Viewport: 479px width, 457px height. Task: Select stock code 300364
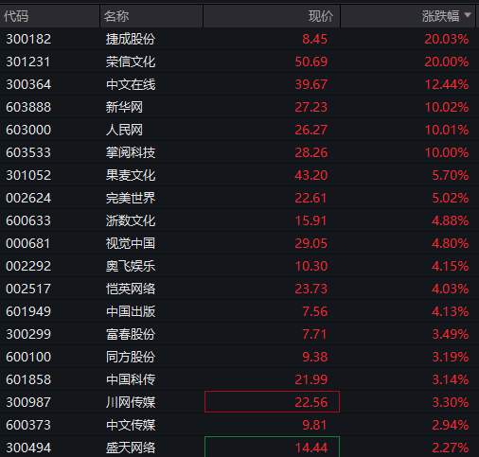pyautogui.click(x=28, y=84)
